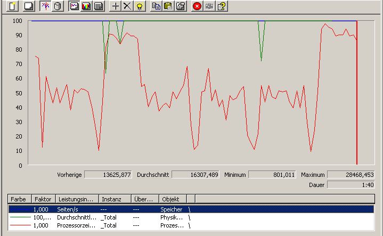Click the Update Data camera icon

[x=209, y=6]
